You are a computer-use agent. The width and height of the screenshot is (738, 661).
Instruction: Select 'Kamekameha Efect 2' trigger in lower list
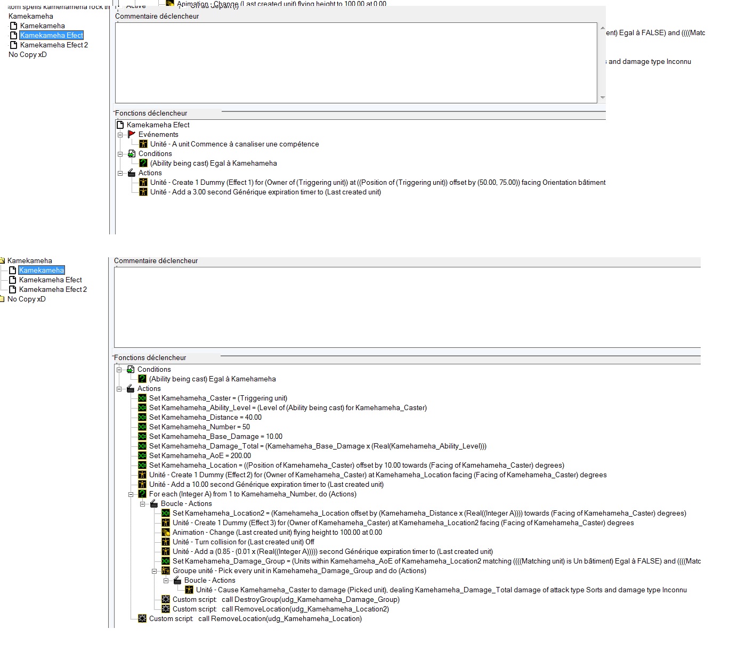[53, 289]
